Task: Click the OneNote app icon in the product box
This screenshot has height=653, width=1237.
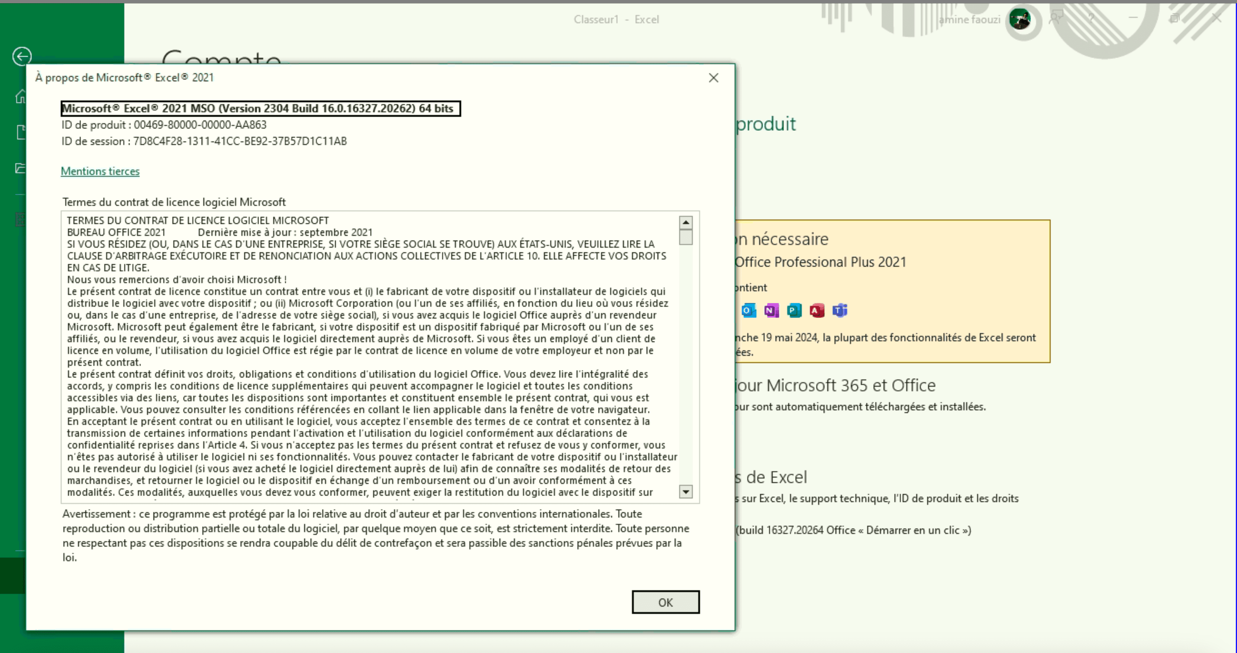Action: coord(771,310)
